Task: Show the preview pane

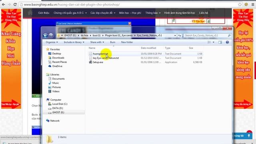Action: tap(220, 42)
